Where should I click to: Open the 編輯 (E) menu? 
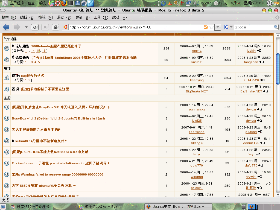(27, 17)
